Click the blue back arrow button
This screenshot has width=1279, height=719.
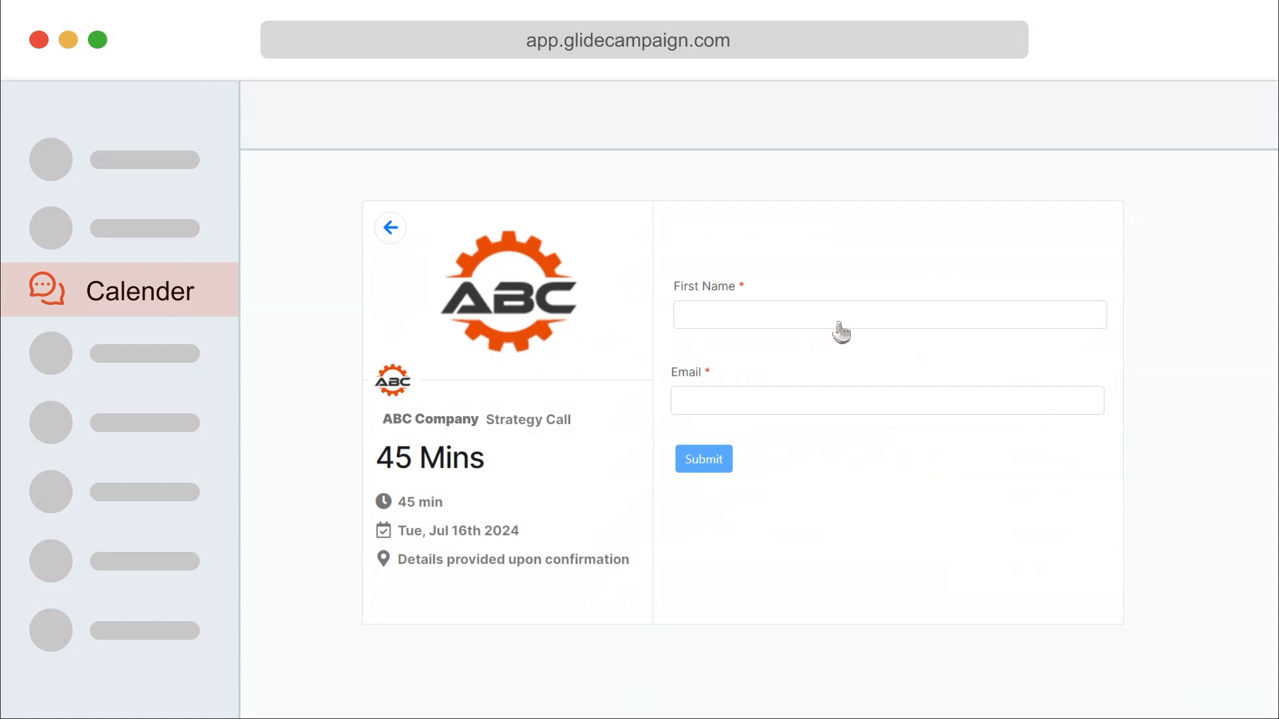point(390,228)
